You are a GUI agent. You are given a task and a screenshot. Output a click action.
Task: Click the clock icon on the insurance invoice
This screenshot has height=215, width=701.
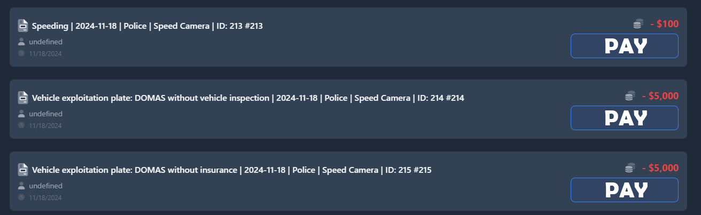pos(21,197)
